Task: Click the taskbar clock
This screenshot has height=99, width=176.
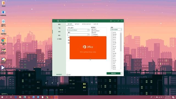Action: (x=168, y=97)
